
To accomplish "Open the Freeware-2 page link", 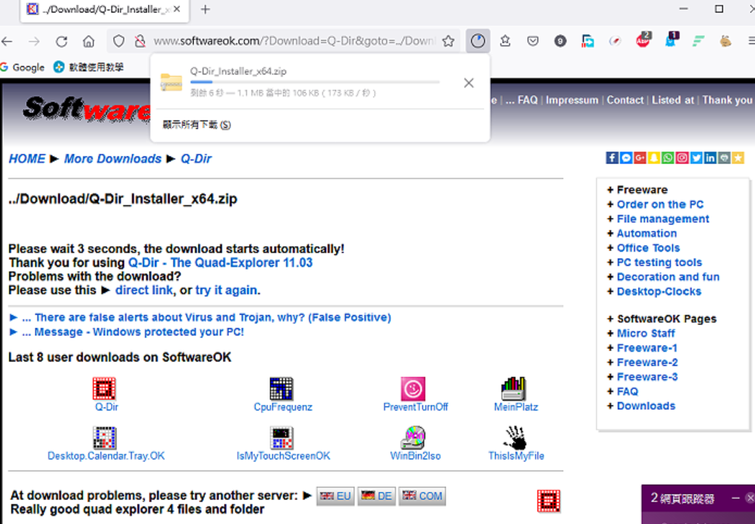I will click(x=647, y=362).
